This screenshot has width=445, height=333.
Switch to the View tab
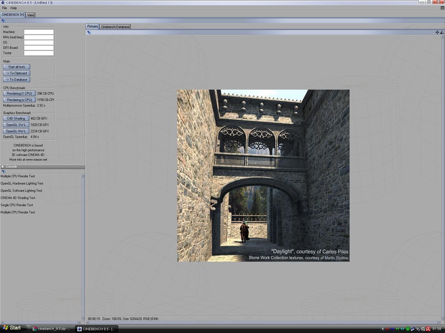click(30, 15)
